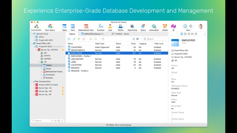This screenshot has height=133, width=237.
Task: Open the Model tool
Action: coord(165,28)
